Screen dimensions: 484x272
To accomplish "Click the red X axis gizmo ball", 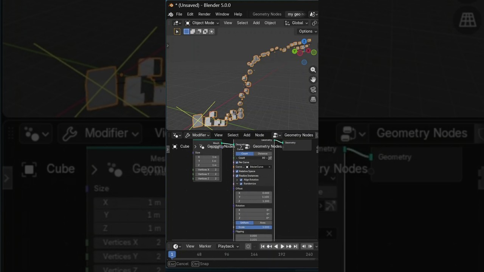I will pyautogui.click(x=308, y=51).
